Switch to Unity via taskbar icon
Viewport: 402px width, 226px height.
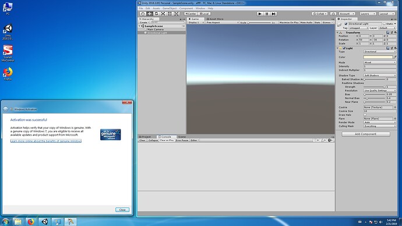coord(45,222)
